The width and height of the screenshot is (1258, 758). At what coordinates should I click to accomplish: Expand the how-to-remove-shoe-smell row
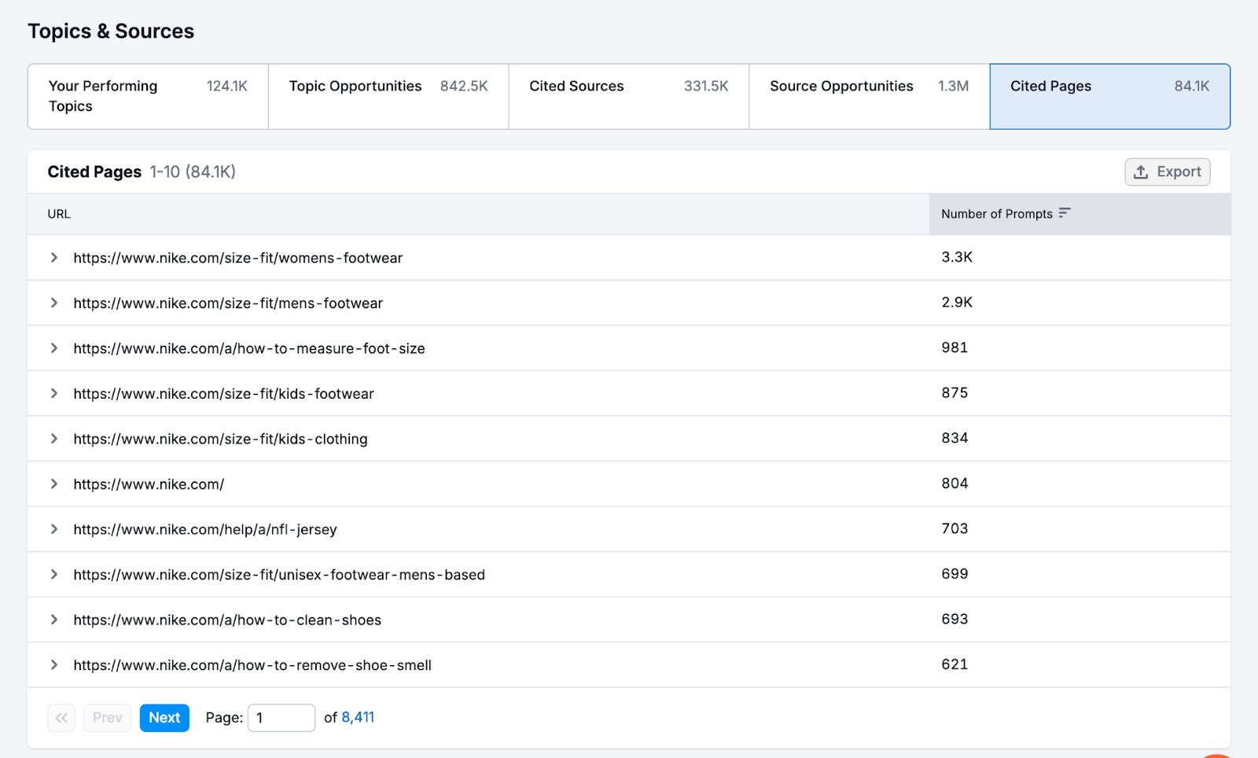[53, 664]
